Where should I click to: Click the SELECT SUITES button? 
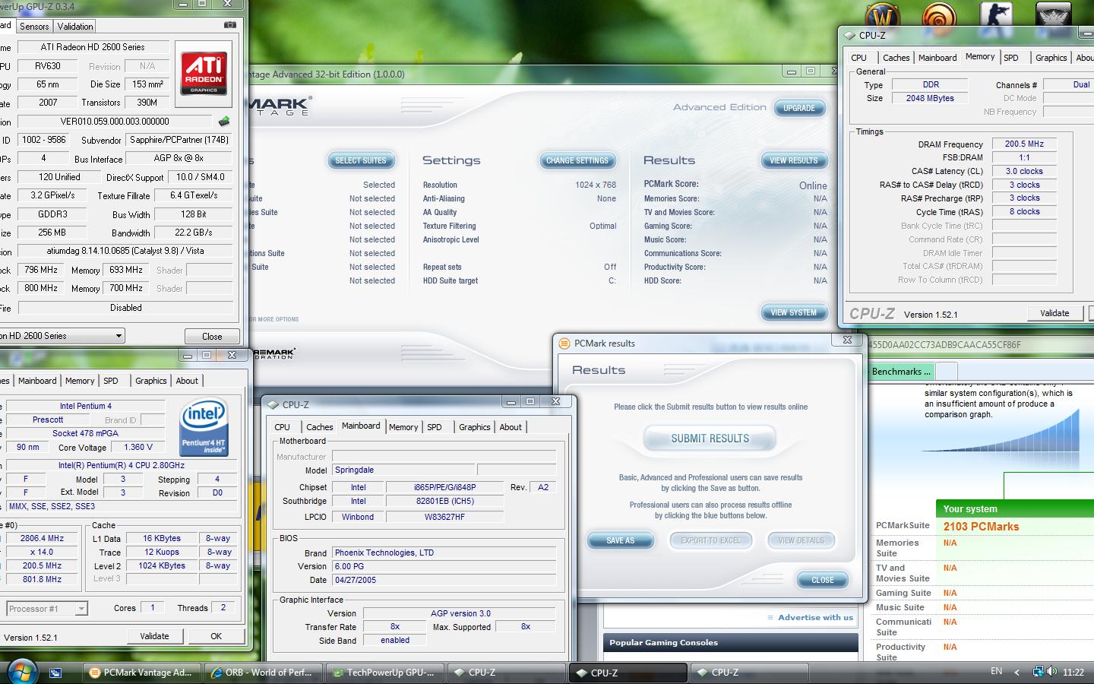pyautogui.click(x=361, y=160)
